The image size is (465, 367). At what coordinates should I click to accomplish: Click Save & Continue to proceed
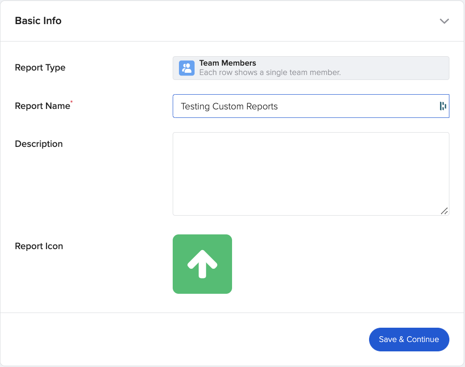[409, 339]
